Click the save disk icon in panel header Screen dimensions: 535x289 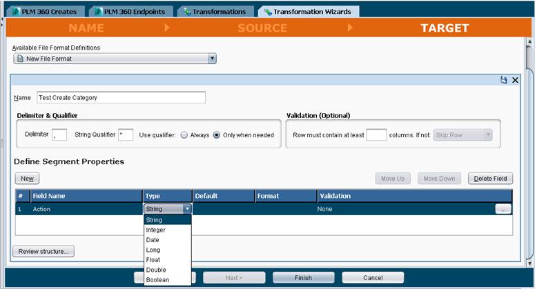(504, 80)
